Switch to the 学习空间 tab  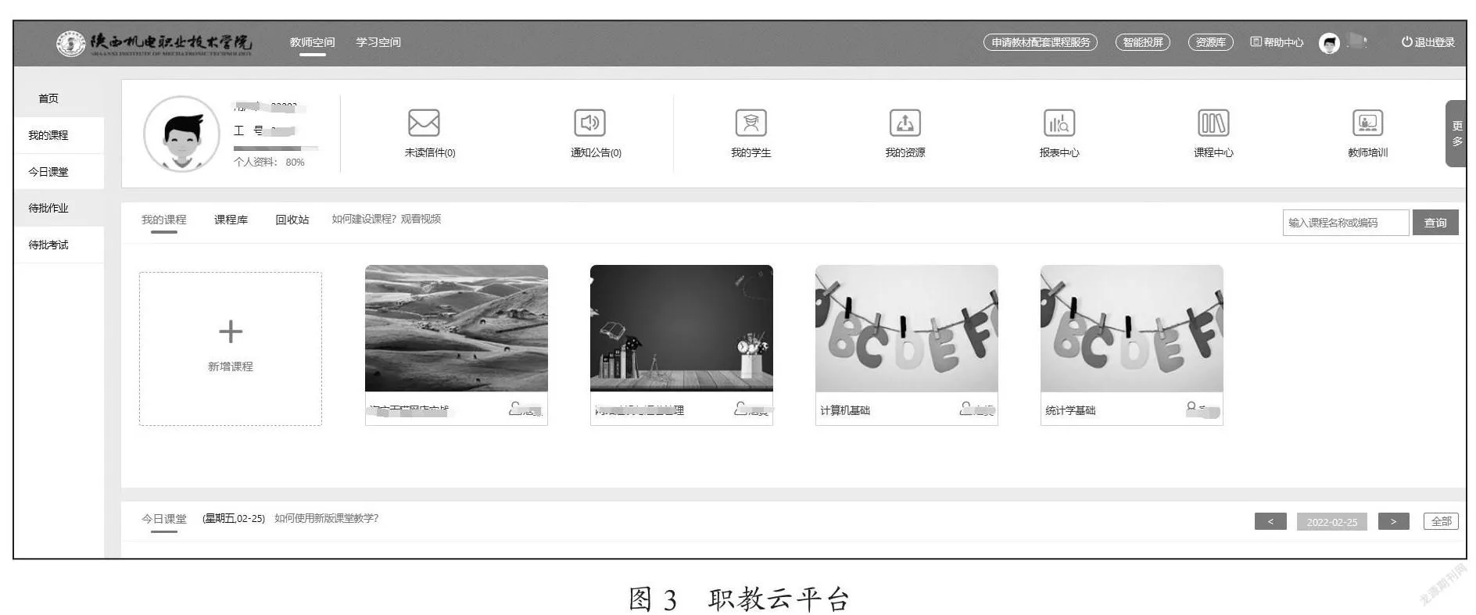[x=378, y=42]
